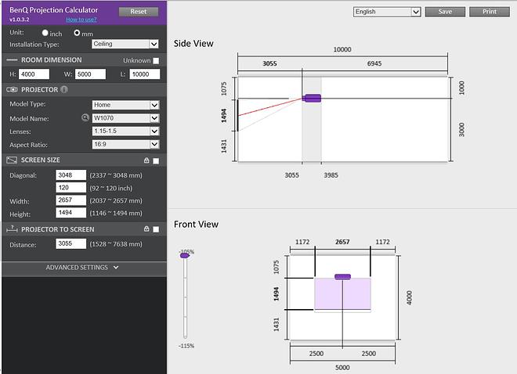Viewport: 517px width, 374px height.
Task: Click the Save button
Action: tap(445, 12)
